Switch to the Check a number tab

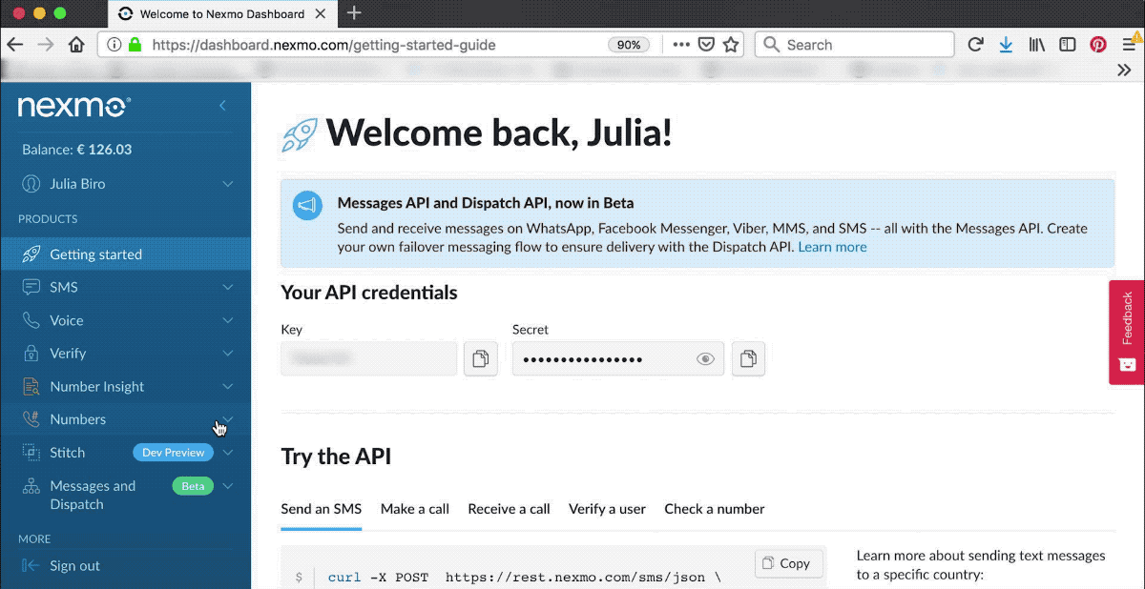(x=715, y=509)
